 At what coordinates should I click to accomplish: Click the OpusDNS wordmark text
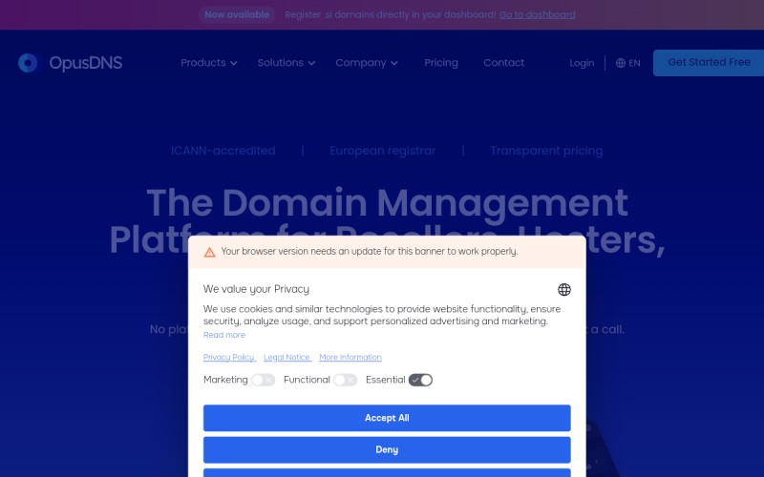[x=86, y=63]
